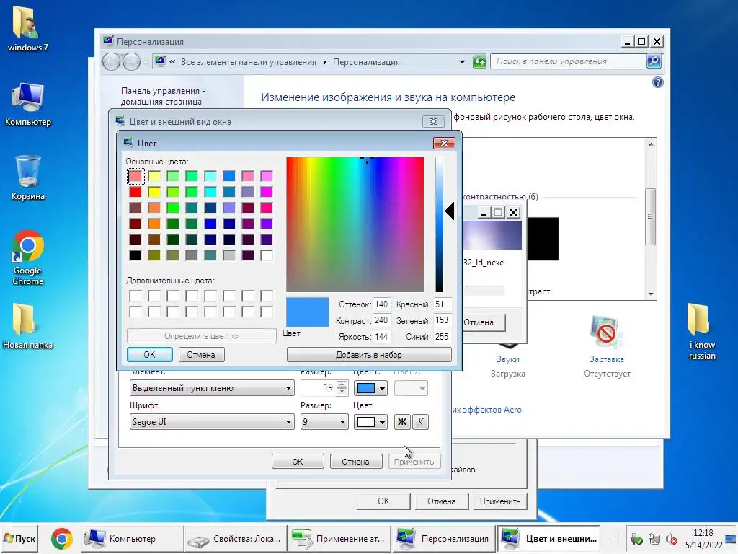Click the safely remove hardware tray icon
Image resolution: width=738 pixels, height=554 pixels.
click(637, 539)
